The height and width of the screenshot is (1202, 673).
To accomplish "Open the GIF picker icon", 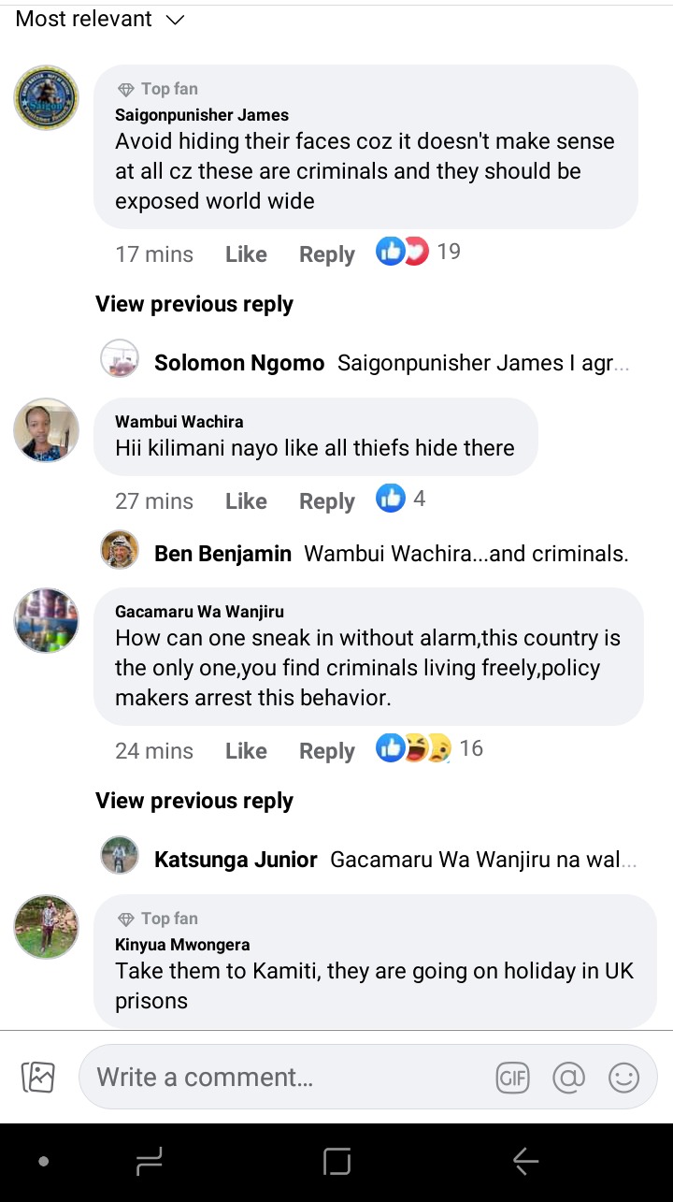I will click(x=512, y=1078).
